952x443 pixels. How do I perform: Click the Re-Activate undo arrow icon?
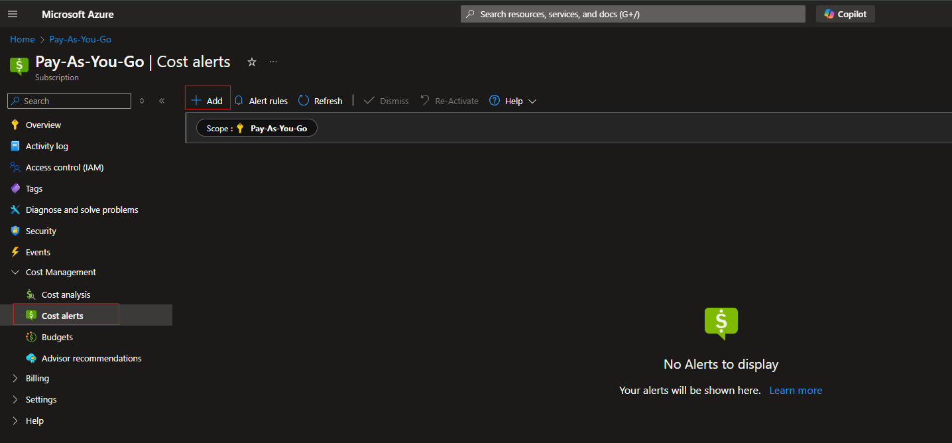point(425,100)
